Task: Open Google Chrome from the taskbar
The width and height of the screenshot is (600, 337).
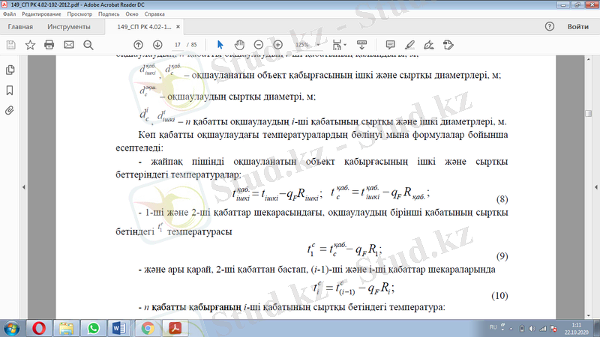Action: [x=148, y=327]
